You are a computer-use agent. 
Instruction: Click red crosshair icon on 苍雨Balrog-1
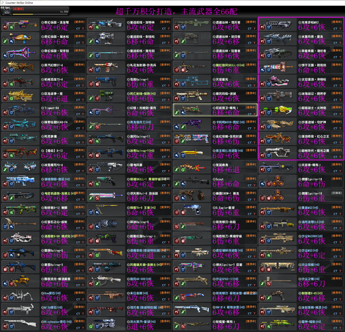point(91,84)
